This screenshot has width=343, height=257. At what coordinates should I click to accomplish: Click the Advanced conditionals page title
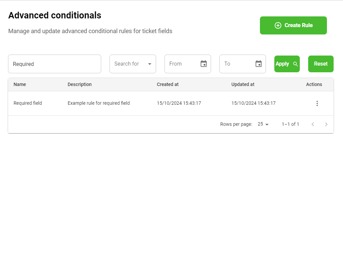(x=55, y=15)
